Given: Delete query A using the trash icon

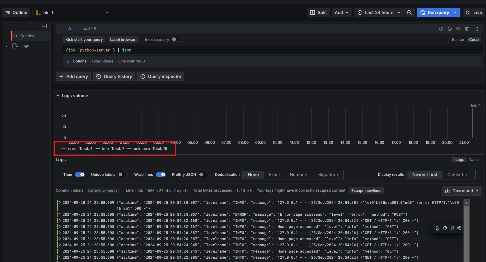Looking at the screenshot, I should 467,29.
